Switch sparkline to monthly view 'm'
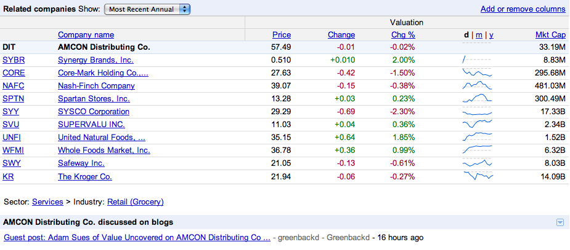570x250 pixels. 479,35
